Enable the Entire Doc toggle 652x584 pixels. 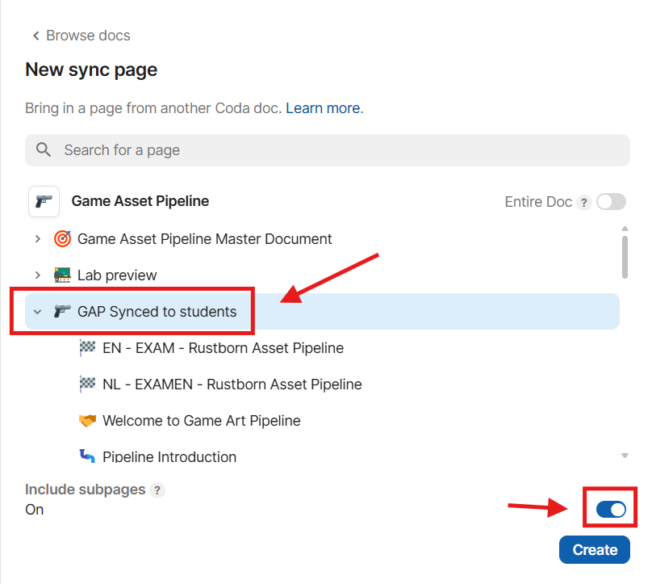pyautogui.click(x=611, y=202)
